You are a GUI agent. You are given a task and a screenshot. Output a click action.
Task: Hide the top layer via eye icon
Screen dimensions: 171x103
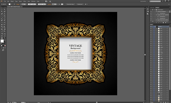click(x=151, y=27)
